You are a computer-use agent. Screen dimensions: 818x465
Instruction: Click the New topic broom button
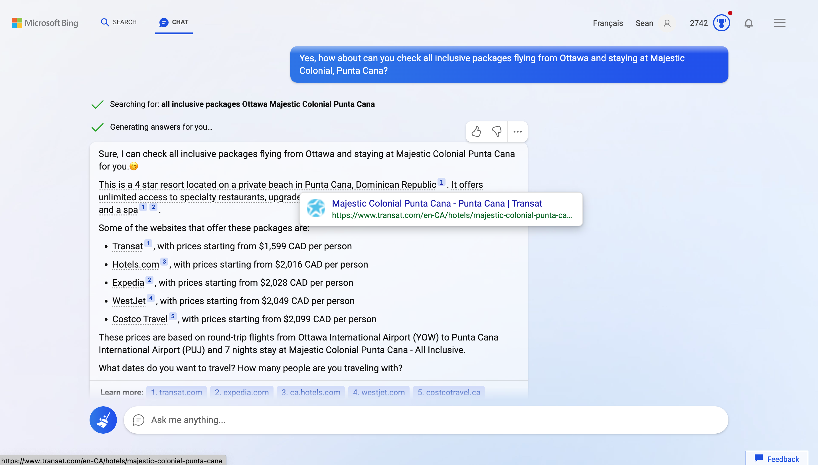(103, 420)
